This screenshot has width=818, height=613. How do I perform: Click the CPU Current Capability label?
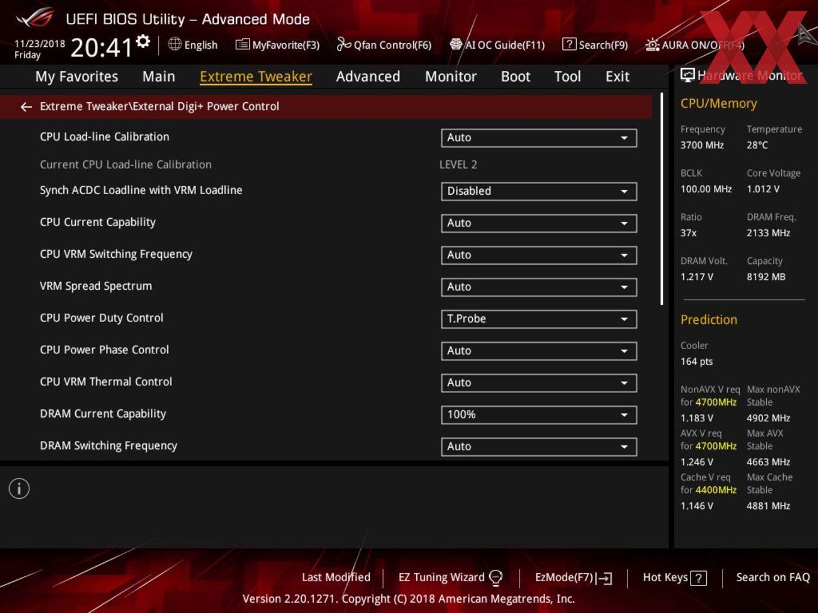97,222
